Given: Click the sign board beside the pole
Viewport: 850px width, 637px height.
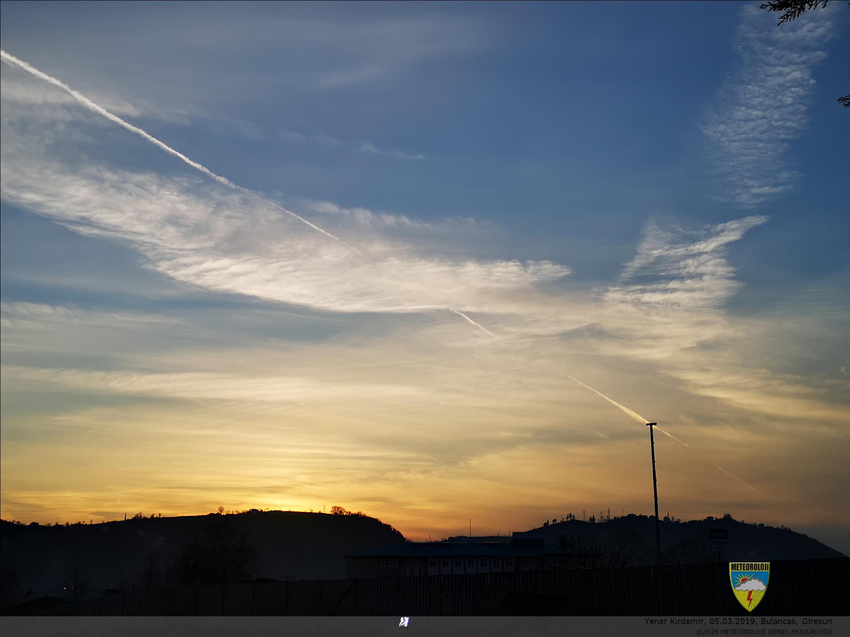Looking at the screenshot, I should pyautogui.click(x=718, y=539).
